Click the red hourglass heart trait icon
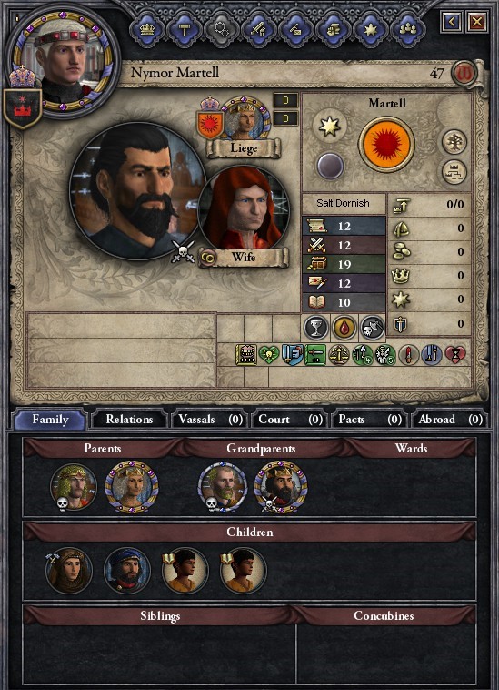The width and height of the screenshot is (499, 690). pyautogui.click(x=455, y=355)
